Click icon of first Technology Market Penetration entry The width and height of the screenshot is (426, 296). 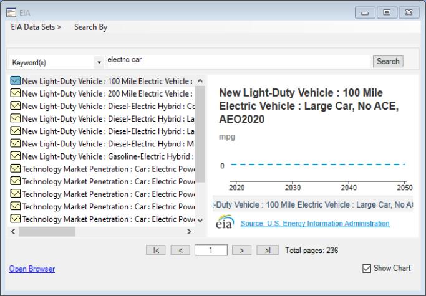tap(16, 169)
